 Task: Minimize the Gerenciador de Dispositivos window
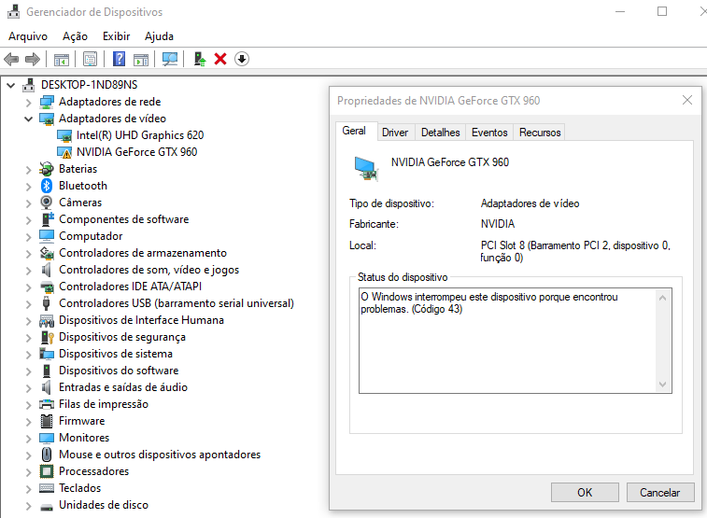(x=620, y=12)
